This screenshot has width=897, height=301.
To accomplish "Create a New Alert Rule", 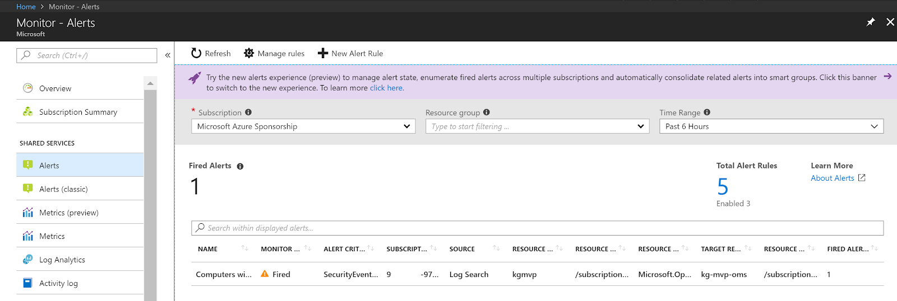I will coord(350,53).
